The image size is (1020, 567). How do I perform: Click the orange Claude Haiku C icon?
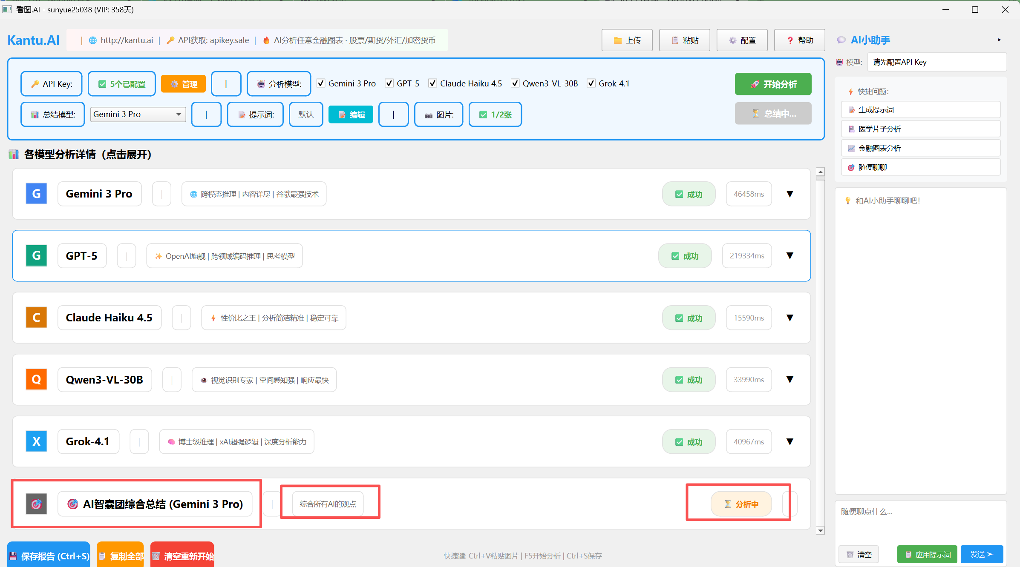(x=36, y=318)
